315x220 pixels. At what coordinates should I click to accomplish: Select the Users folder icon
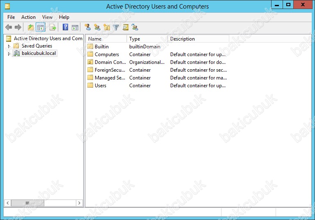pos(90,86)
